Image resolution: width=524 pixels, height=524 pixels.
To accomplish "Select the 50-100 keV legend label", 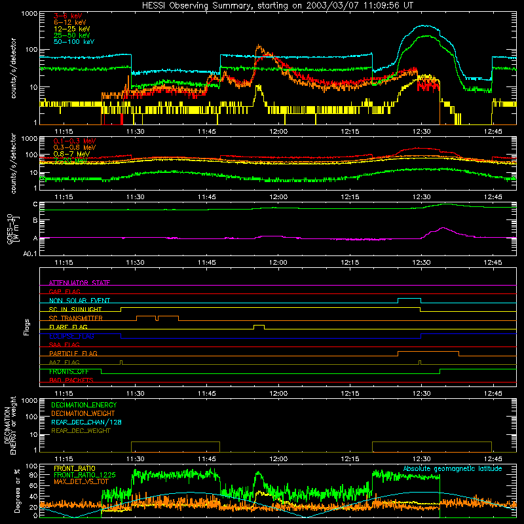I will click(74, 42).
